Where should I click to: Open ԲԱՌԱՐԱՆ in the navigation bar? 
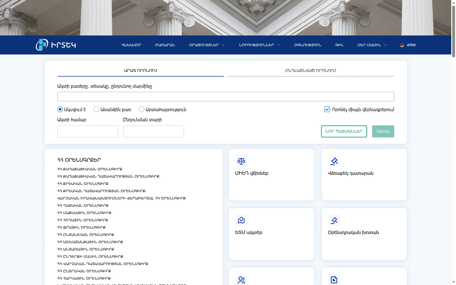(165, 45)
